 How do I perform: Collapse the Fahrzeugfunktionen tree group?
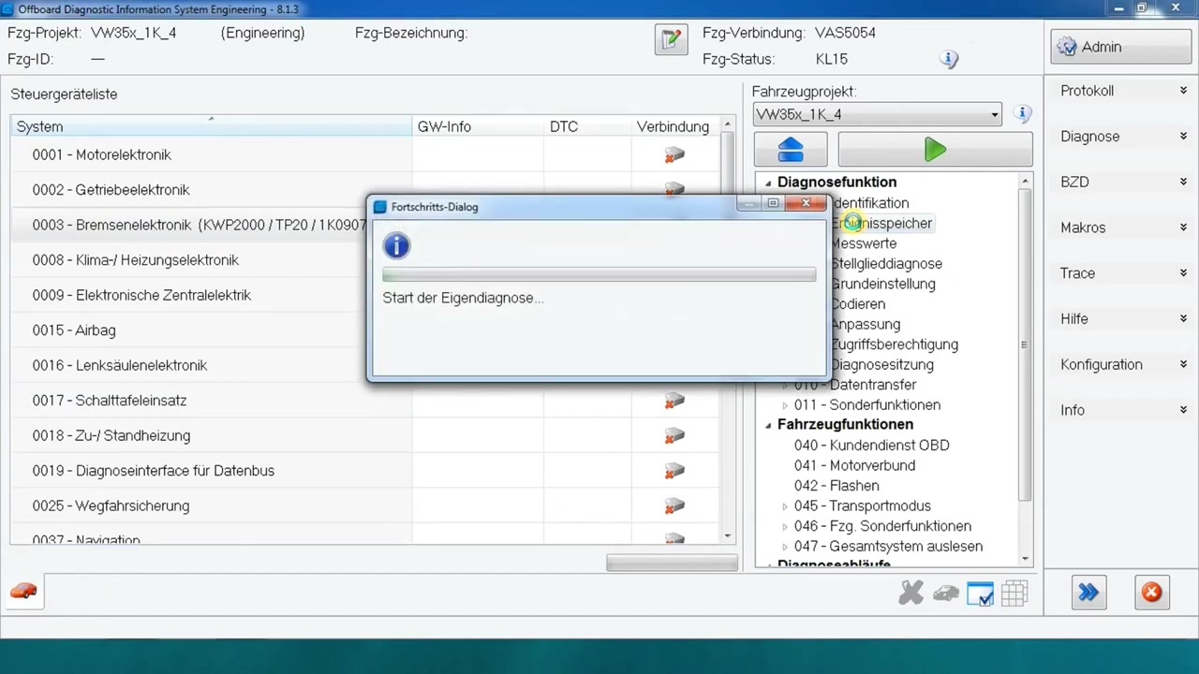[768, 425]
